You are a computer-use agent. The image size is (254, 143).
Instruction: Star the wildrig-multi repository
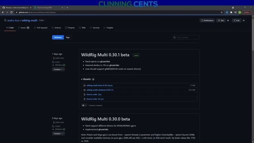coord(221,20)
